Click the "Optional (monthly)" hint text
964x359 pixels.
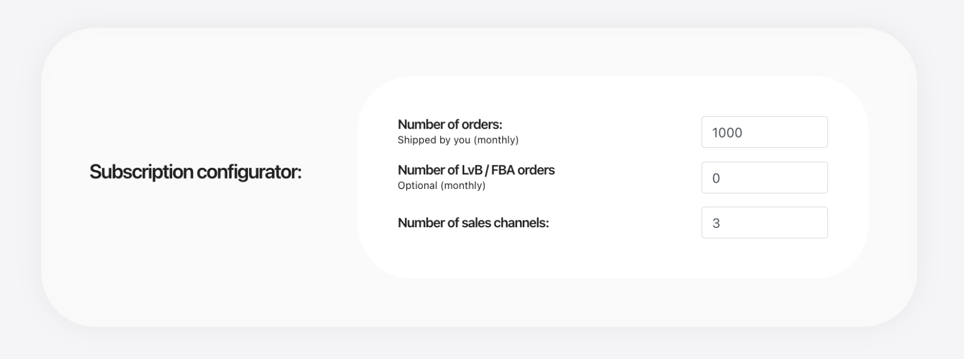click(441, 186)
